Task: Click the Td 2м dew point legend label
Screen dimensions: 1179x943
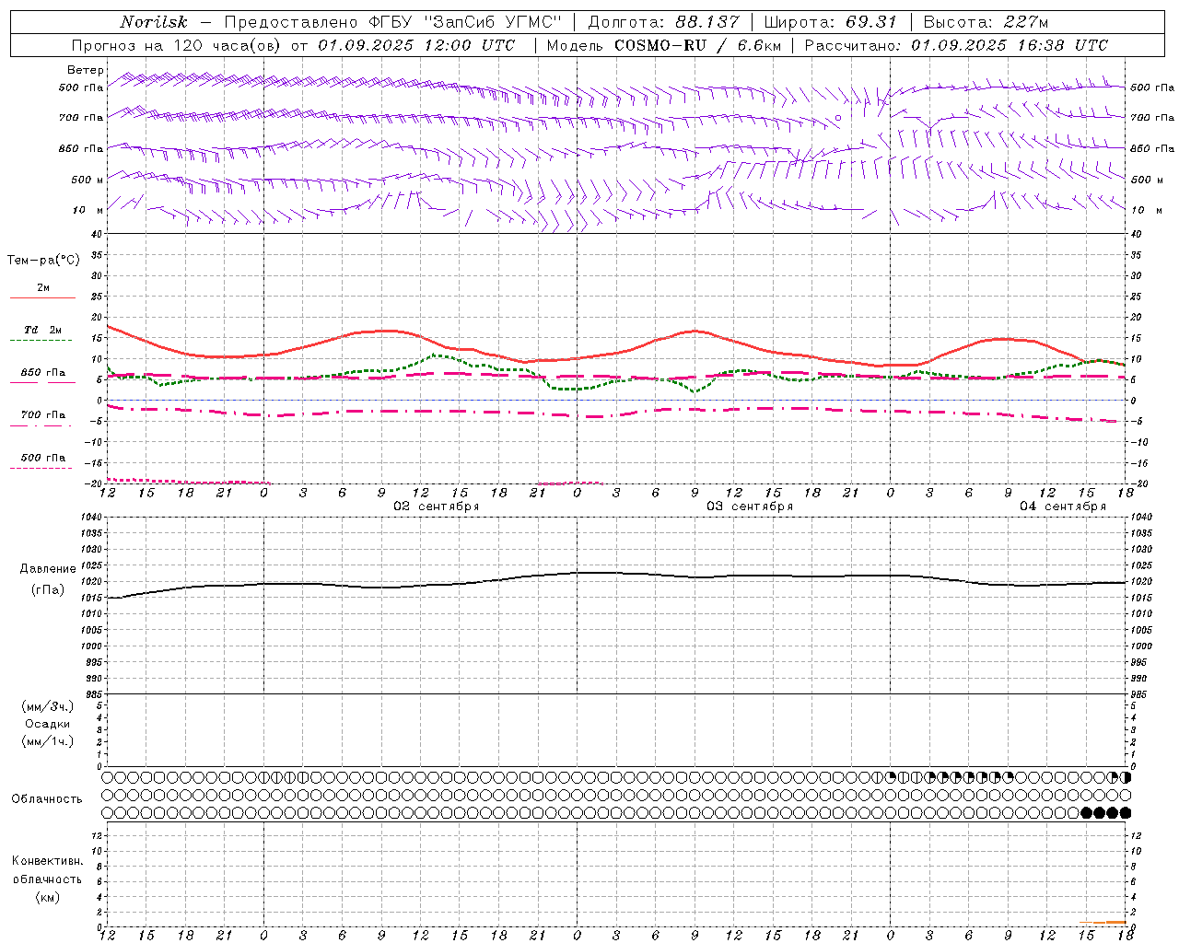Action: pyautogui.click(x=42, y=330)
